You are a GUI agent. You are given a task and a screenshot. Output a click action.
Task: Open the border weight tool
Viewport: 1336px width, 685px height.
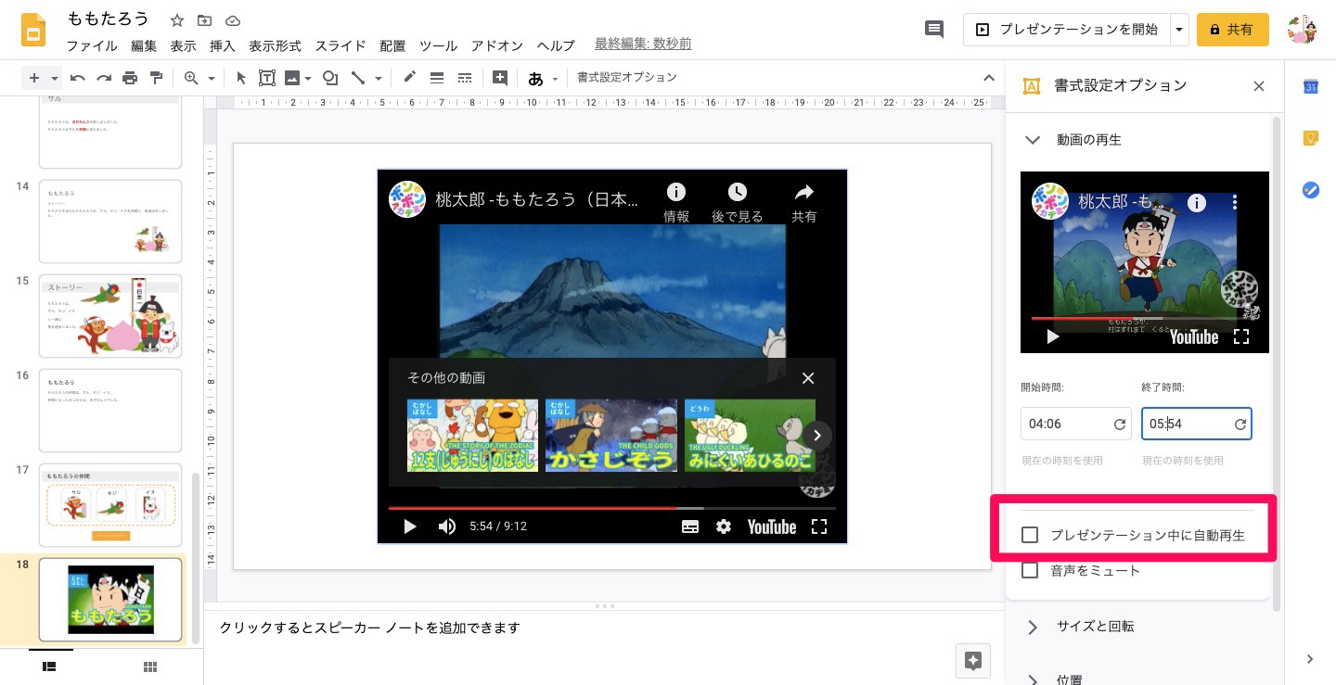pos(437,78)
